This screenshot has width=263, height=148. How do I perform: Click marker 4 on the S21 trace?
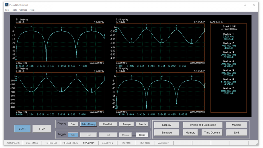click(x=162, y=39)
